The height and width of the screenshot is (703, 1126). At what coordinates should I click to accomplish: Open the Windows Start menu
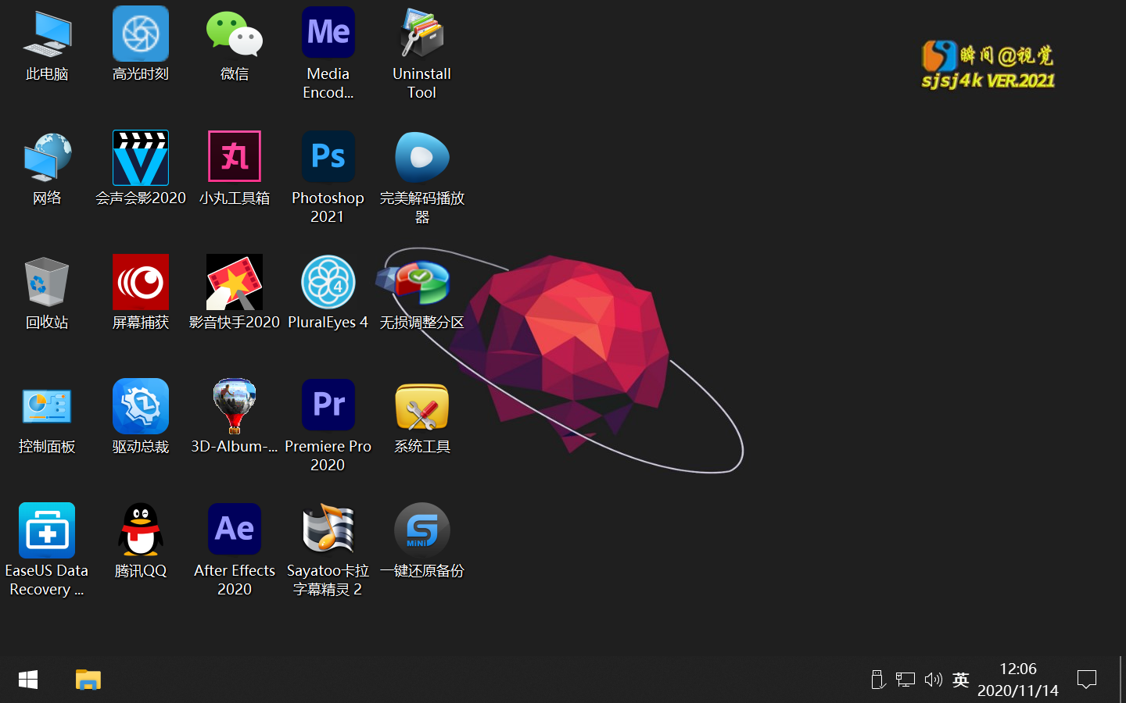28,680
